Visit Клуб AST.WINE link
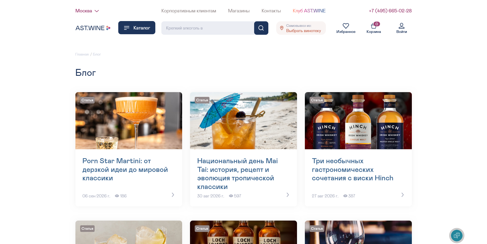 (309, 11)
